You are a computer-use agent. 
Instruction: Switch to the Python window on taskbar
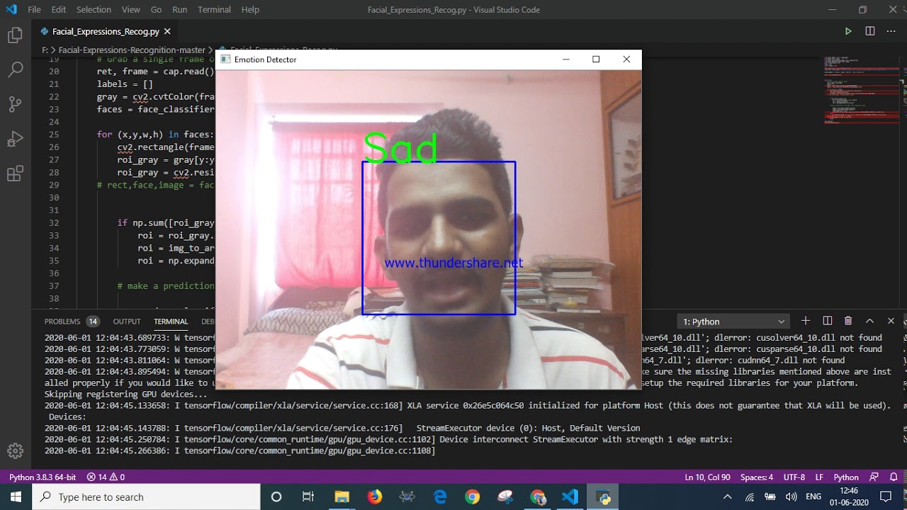click(x=604, y=497)
